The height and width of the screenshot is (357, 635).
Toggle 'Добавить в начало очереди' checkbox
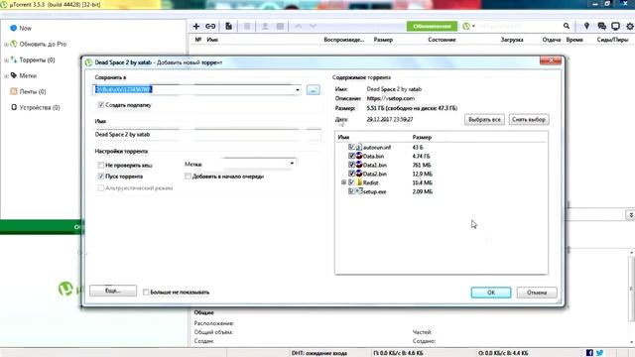(188, 177)
